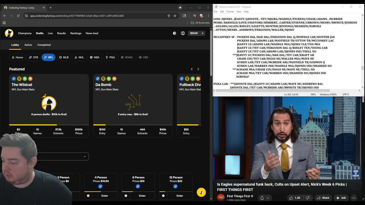Select the MLB sport filter
Viewport: 365px width, 205px height.
[64, 57]
